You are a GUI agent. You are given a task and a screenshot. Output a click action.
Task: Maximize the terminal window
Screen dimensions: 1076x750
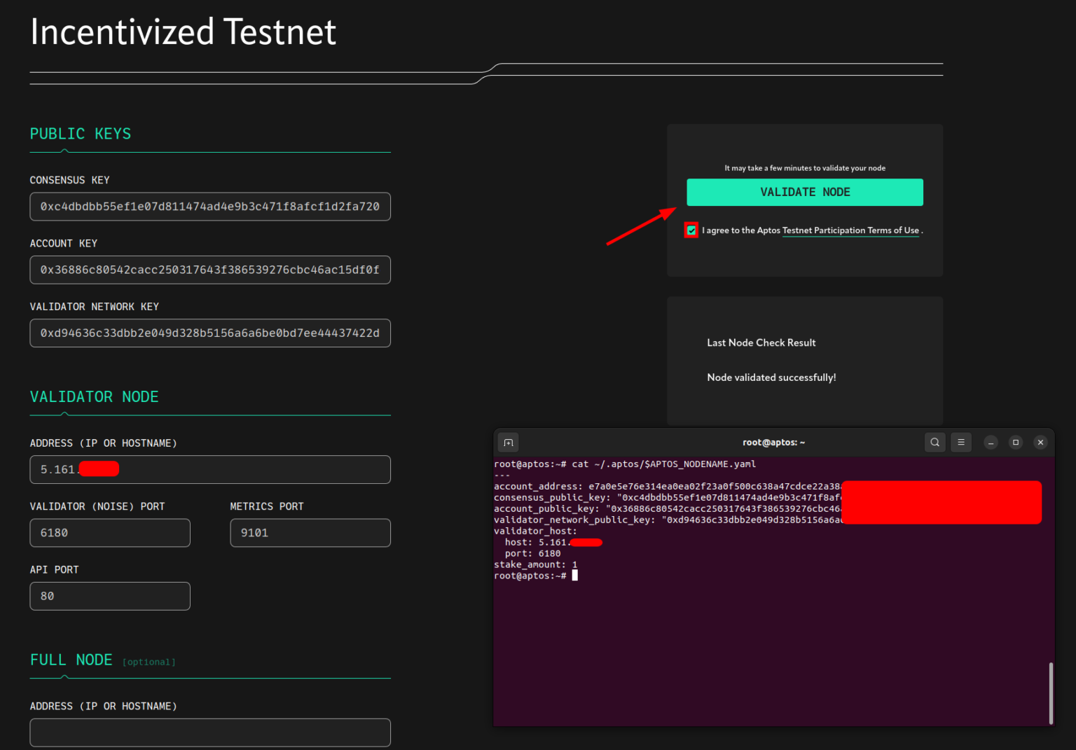click(x=1016, y=443)
